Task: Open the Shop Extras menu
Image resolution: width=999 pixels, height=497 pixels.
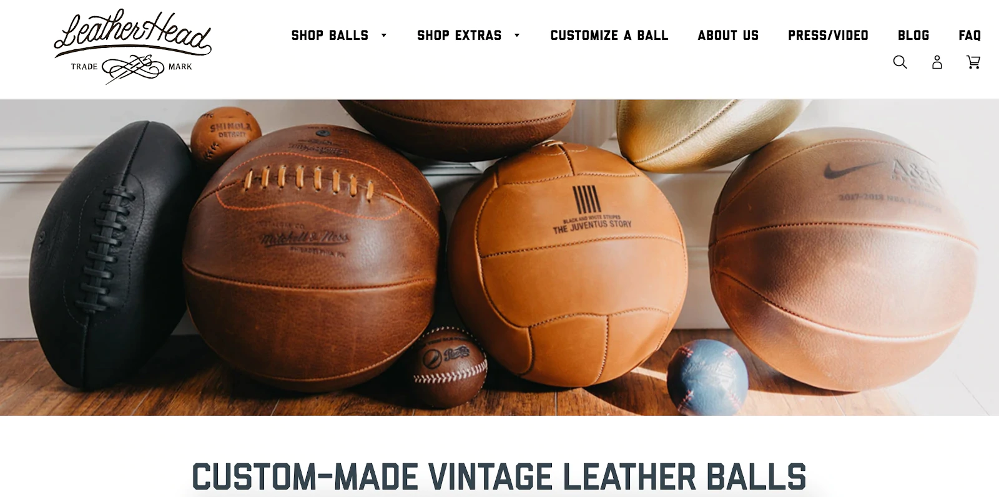Action: tap(460, 36)
